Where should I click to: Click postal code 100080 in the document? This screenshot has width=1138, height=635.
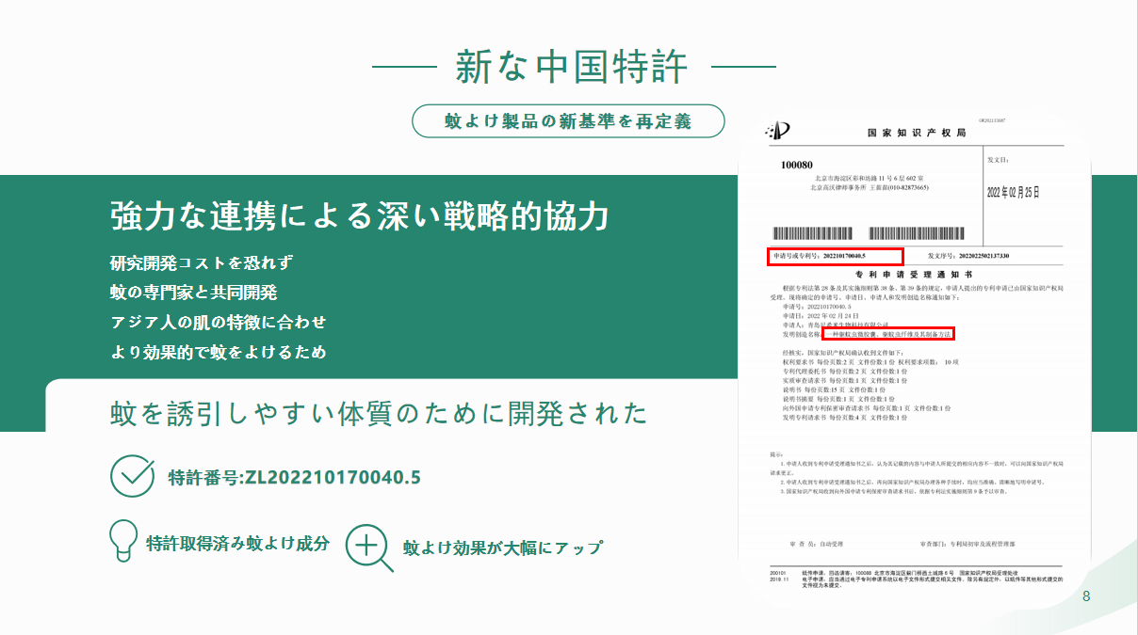click(796, 166)
